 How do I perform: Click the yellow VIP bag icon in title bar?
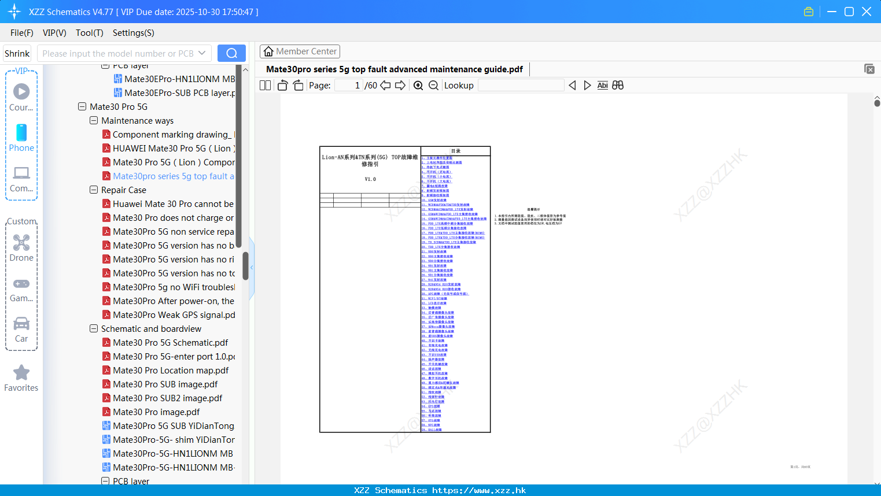[x=809, y=12]
